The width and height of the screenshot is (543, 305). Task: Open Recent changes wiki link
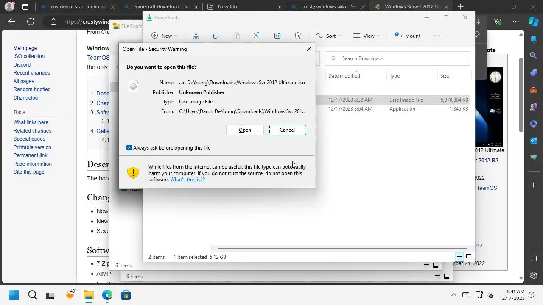click(x=31, y=73)
